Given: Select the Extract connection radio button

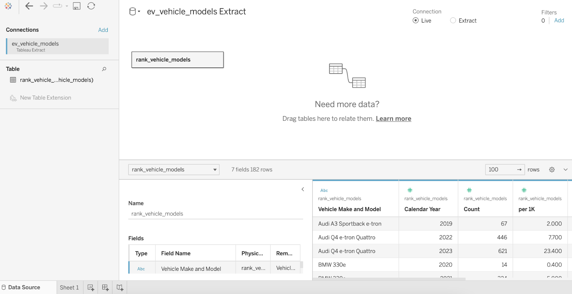Looking at the screenshot, I should click(x=453, y=21).
